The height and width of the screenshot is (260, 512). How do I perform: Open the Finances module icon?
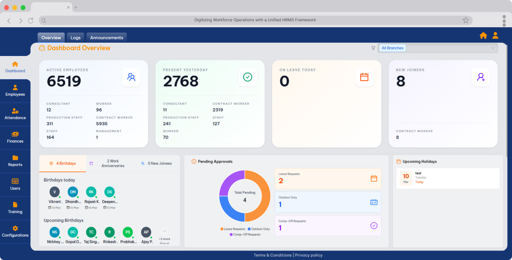coord(15,134)
